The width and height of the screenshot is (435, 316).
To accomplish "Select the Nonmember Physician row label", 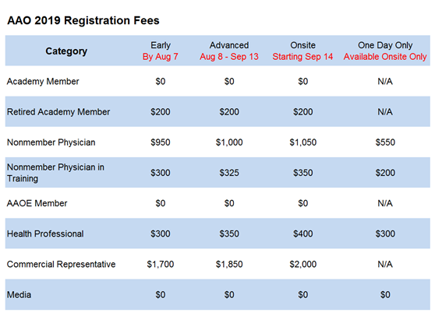I will (x=51, y=142).
